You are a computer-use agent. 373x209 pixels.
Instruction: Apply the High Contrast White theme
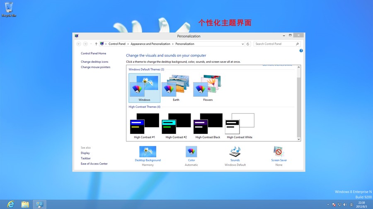click(240, 125)
